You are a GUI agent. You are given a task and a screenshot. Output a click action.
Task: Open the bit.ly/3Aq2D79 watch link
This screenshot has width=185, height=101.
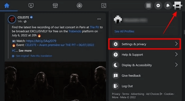[x=41, y=41]
